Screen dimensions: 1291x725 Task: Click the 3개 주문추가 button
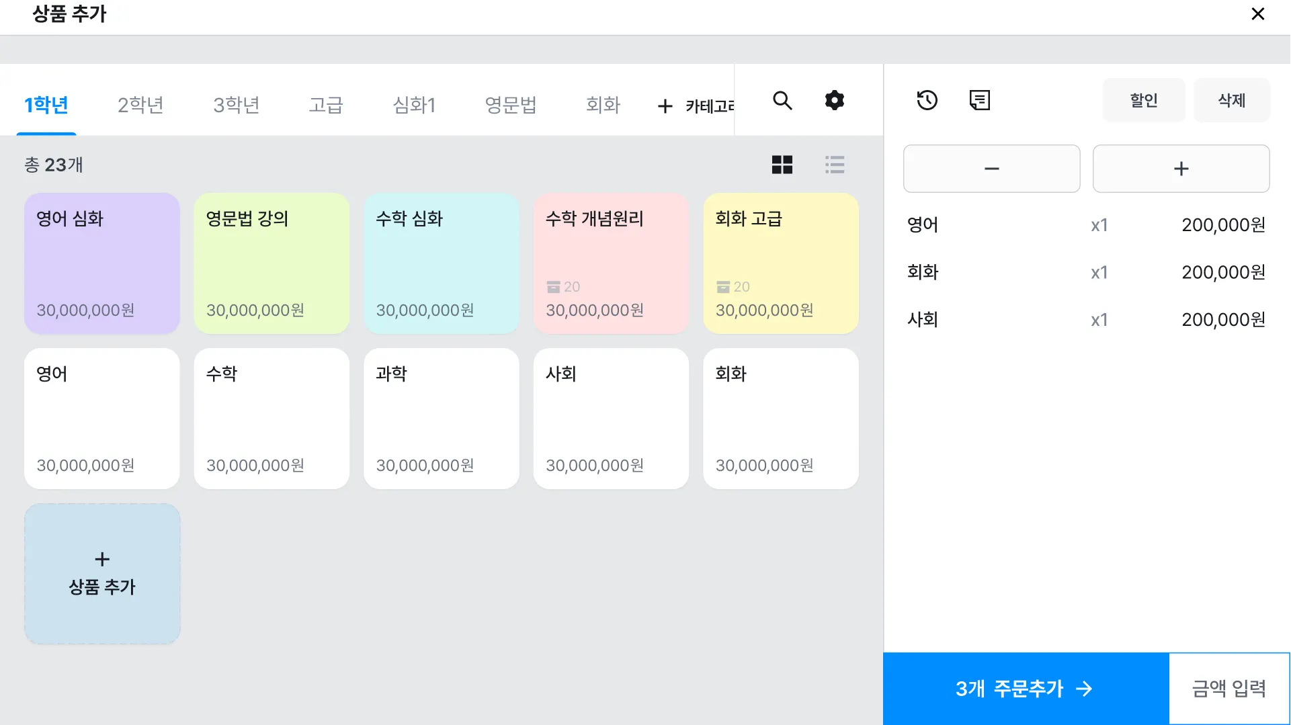point(1026,689)
